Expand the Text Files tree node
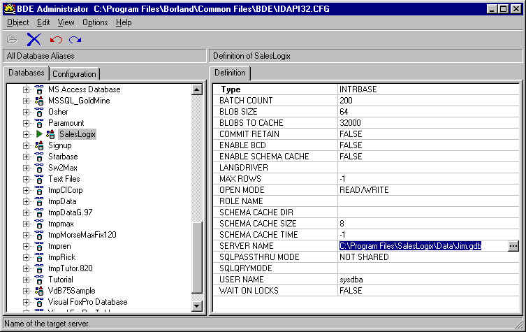 (26, 179)
